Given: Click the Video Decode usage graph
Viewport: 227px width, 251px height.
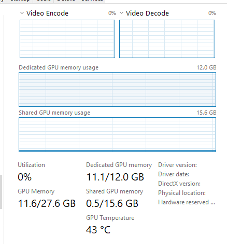Looking at the screenshot, I should click(167, 39).
